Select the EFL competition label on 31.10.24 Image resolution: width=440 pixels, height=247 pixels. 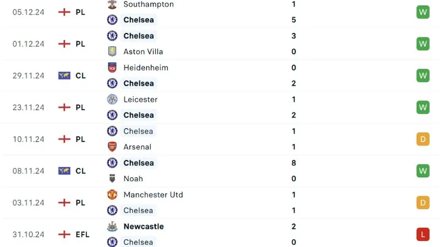(82, 234)
